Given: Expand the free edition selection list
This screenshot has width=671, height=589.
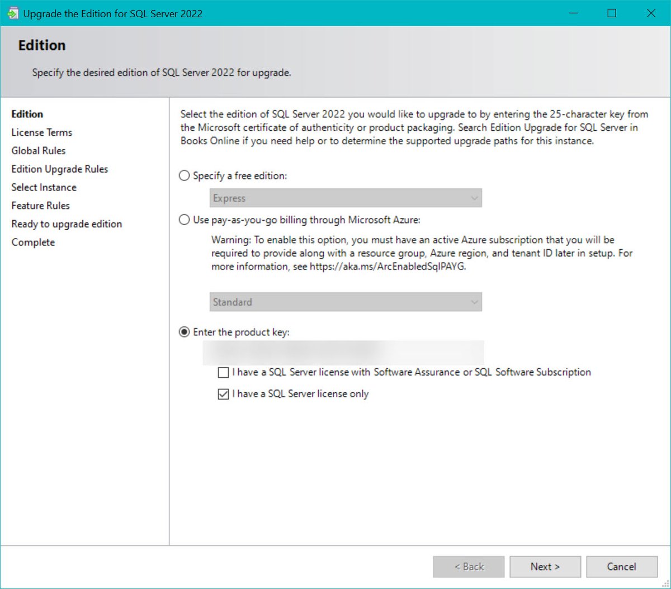Looking at the screenshot, I should tap(474, 198).
